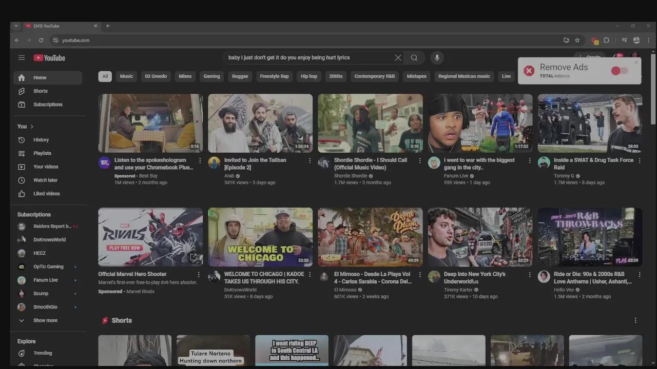The height and width of the screenshot is (369, 657).
Task: Open the OpTic Gaming subscription channel
Action: click(48, 266)
